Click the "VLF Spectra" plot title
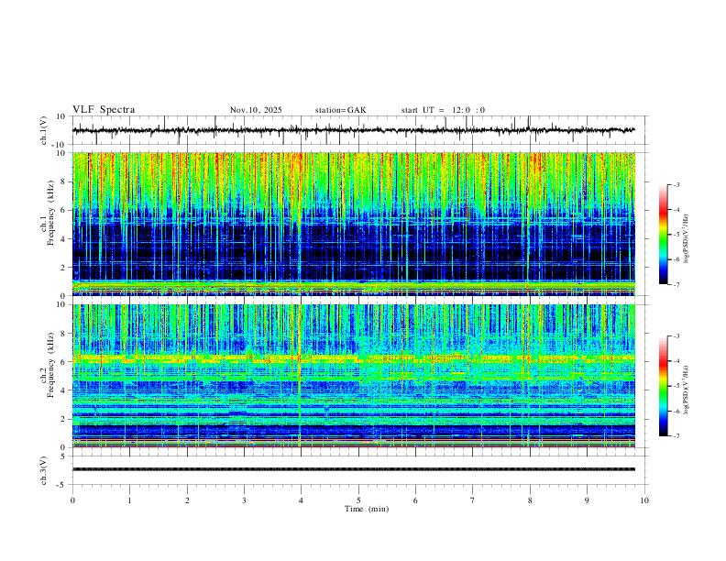 click(104, 110)
